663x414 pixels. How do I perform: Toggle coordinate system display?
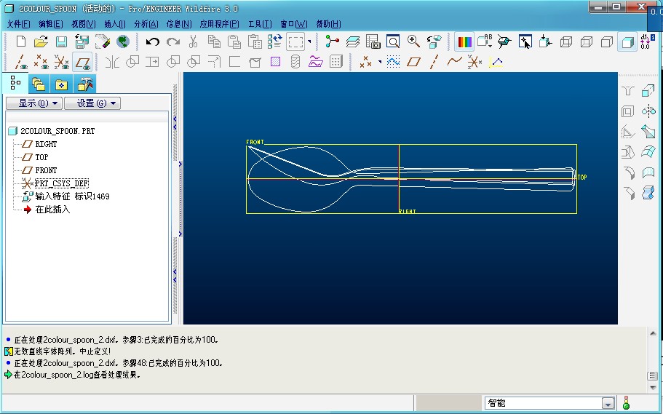62,62
